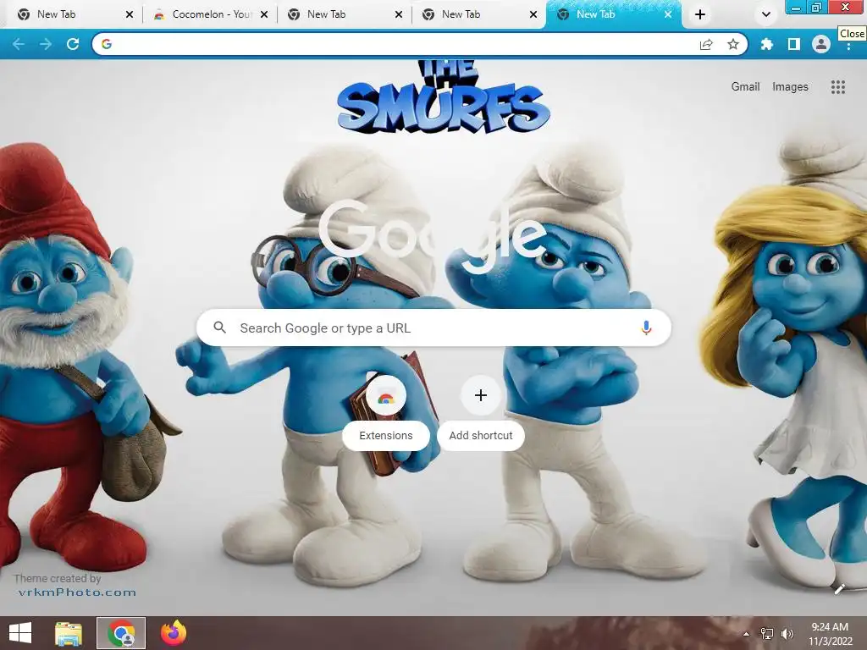Close the third New Tab
The width and height of the screenshot is (867, 650).
tap(399, 14)
